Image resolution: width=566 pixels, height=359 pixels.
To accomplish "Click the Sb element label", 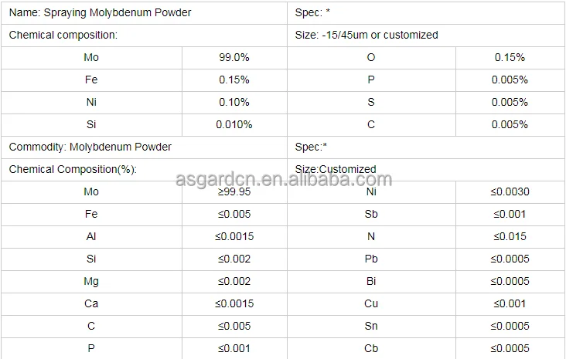I will click(371, 214).
